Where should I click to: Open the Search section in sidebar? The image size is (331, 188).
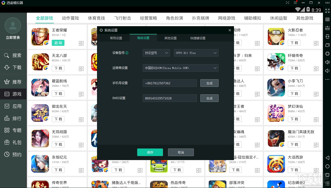click(x=13, y=55)
